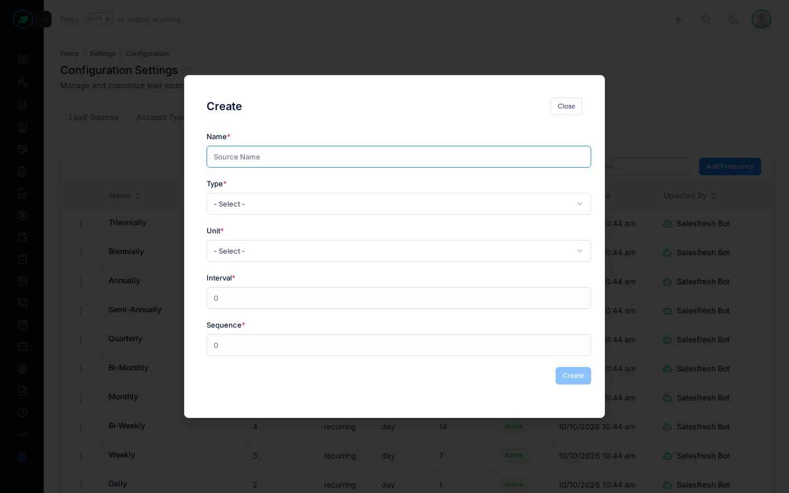
Task: Open the settings gear icon in sidebar
Action: tap(22, 457)
